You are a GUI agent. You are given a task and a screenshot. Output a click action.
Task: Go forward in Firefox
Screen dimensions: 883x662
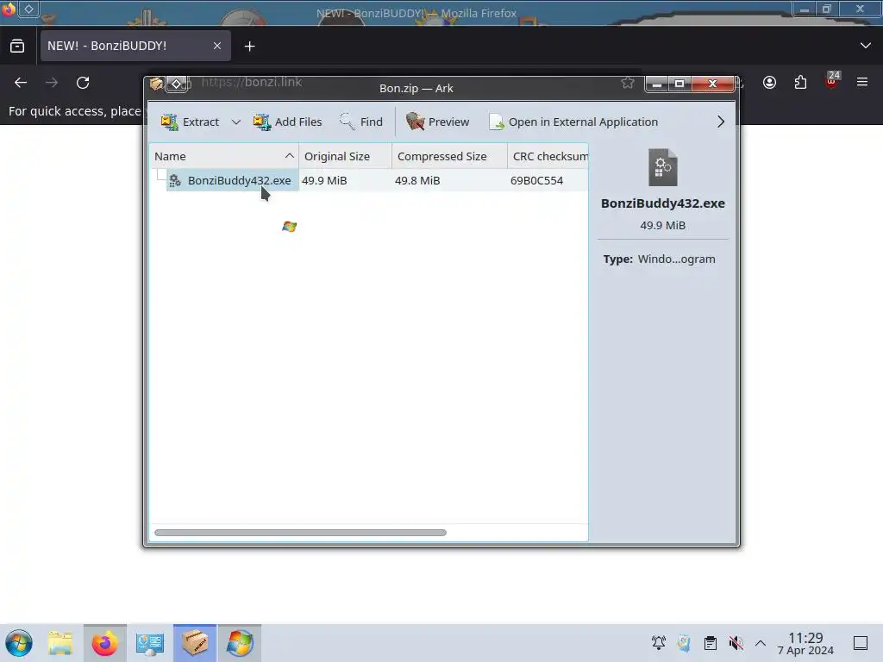pos(52,83)
